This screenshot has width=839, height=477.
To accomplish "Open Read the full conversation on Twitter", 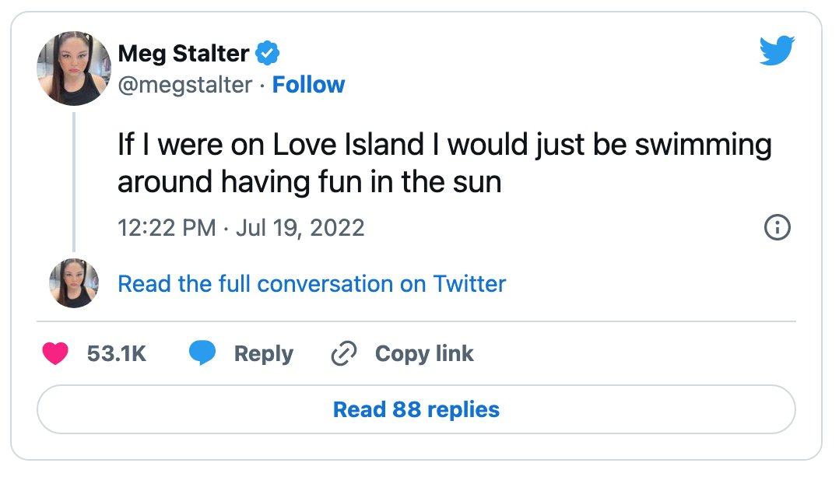I will click(x=311, y=284).
